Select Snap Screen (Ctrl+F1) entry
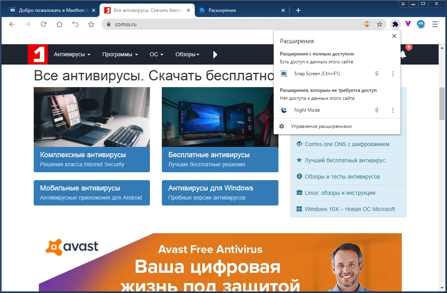This screenshot has height=293, width=447. 317,74
